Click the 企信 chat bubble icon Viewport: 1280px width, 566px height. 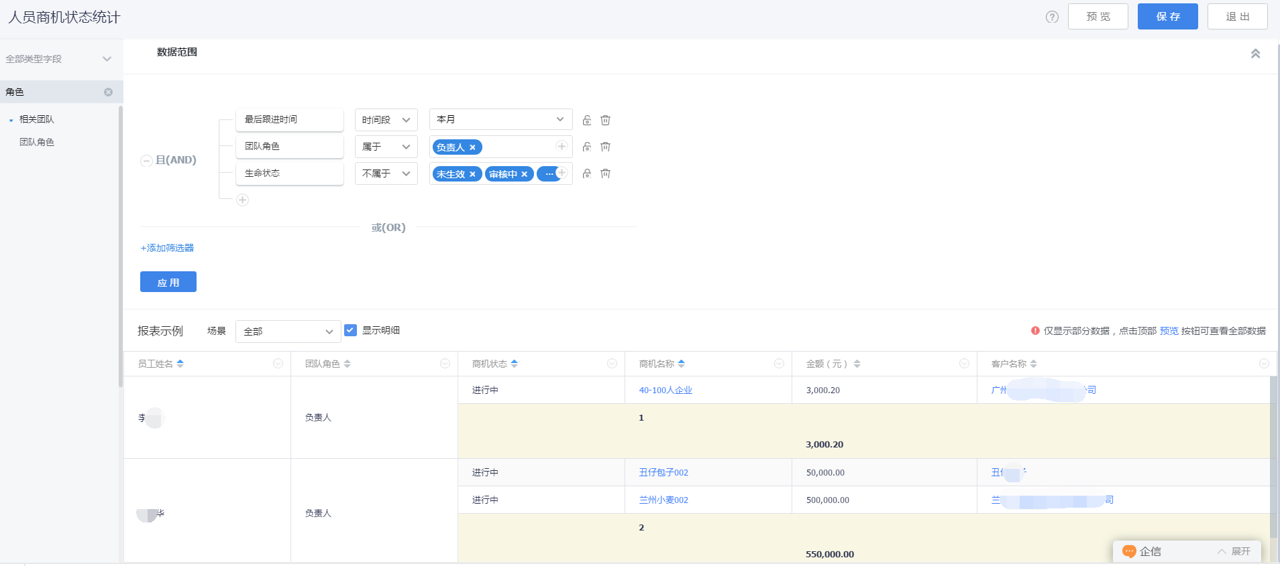(x=1129, y=551)
